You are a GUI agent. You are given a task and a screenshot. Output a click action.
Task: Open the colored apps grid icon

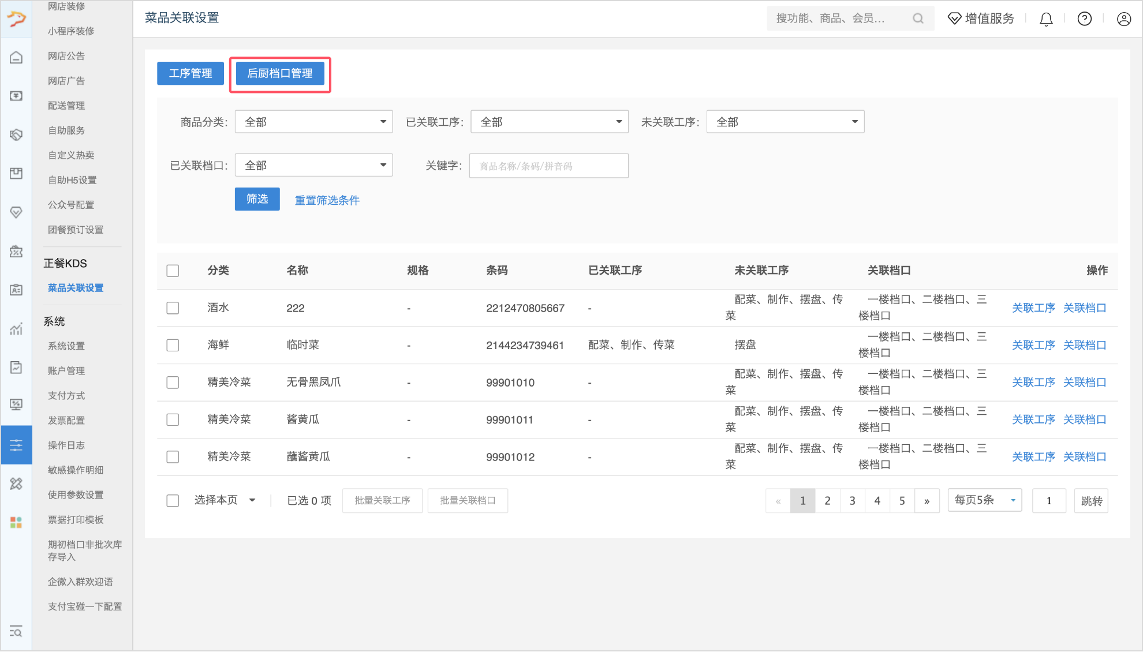(x=16, y=522)
